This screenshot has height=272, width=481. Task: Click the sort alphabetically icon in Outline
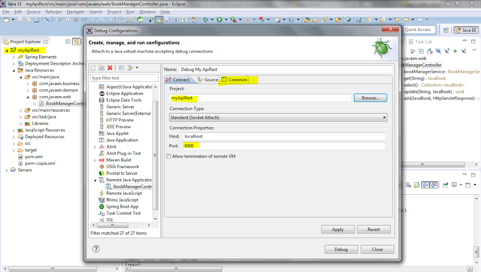(x=430, y=51)
